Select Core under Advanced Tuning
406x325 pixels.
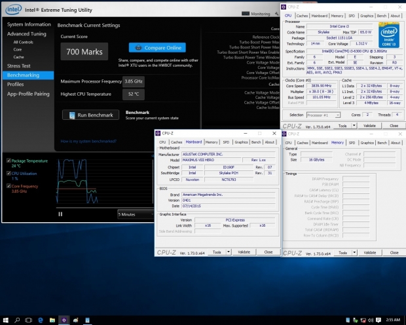(x=17, y=50)
